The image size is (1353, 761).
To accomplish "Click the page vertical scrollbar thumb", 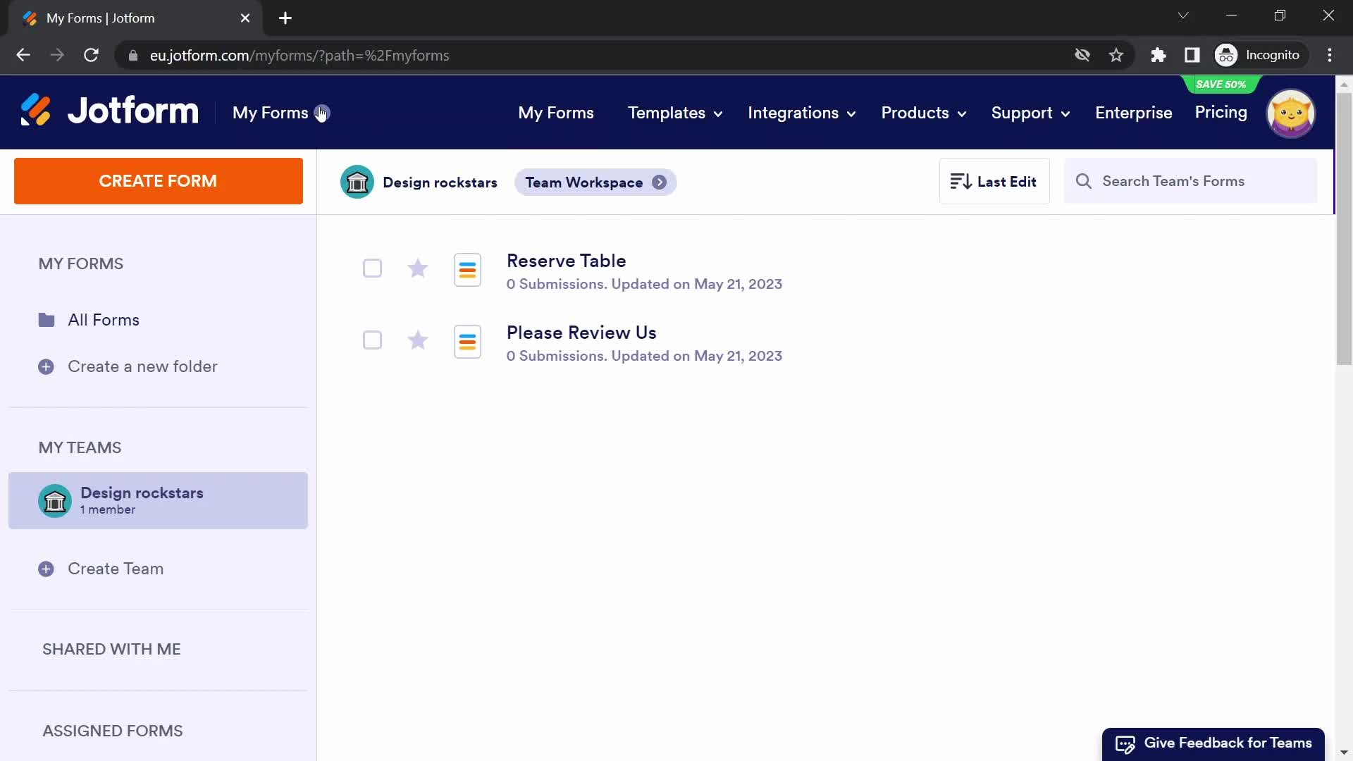I will tap(1344, 228).
